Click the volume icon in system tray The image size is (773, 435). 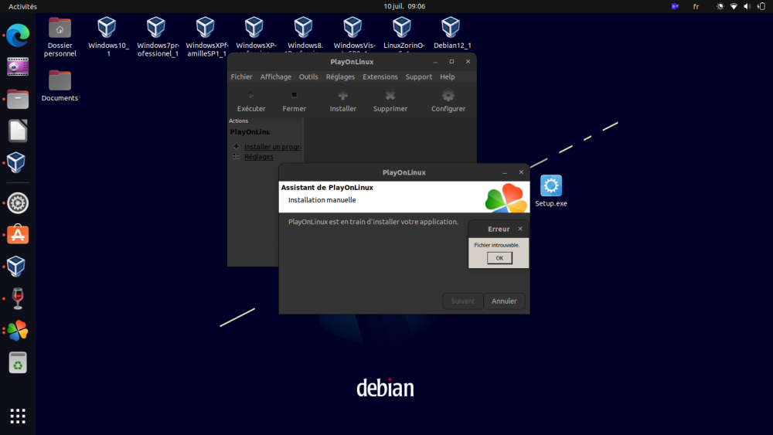point(747,6)
